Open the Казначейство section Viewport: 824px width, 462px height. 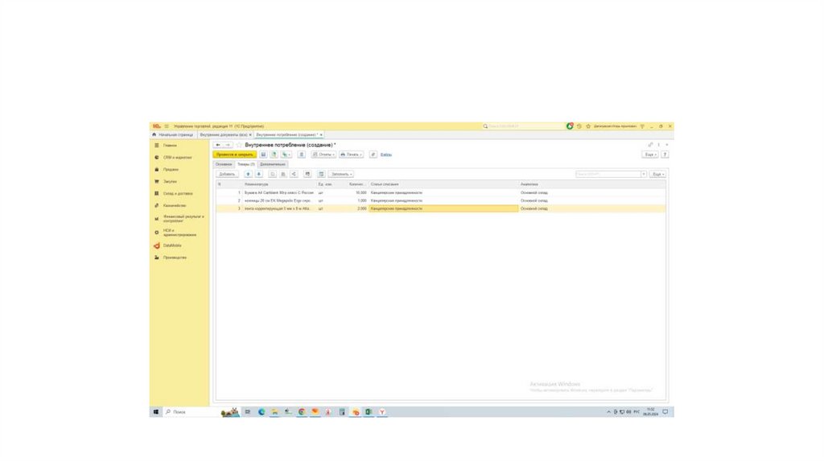[175, 205]
